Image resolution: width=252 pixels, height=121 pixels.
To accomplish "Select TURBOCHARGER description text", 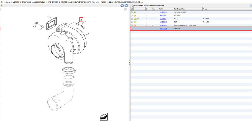I will [180, 12].
